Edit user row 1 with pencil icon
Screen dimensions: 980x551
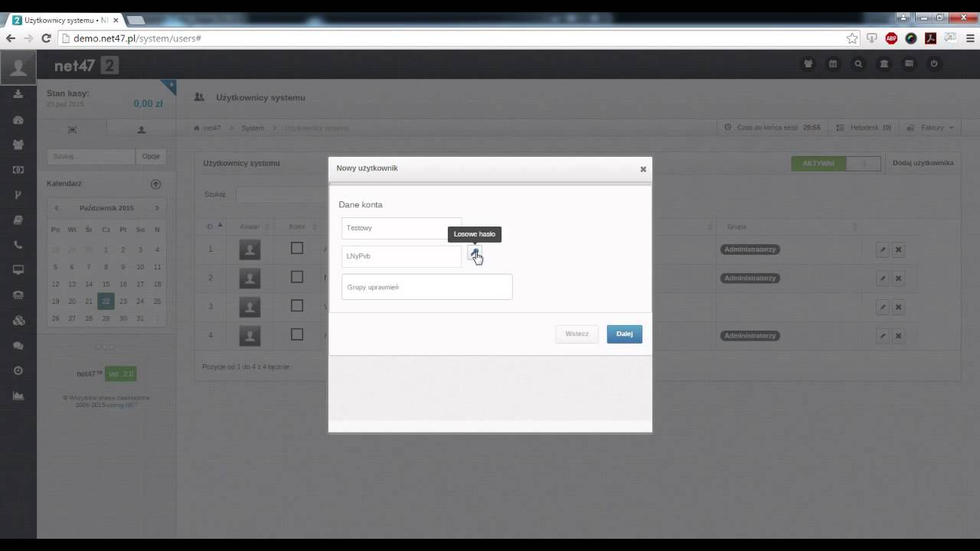(883, 249)
